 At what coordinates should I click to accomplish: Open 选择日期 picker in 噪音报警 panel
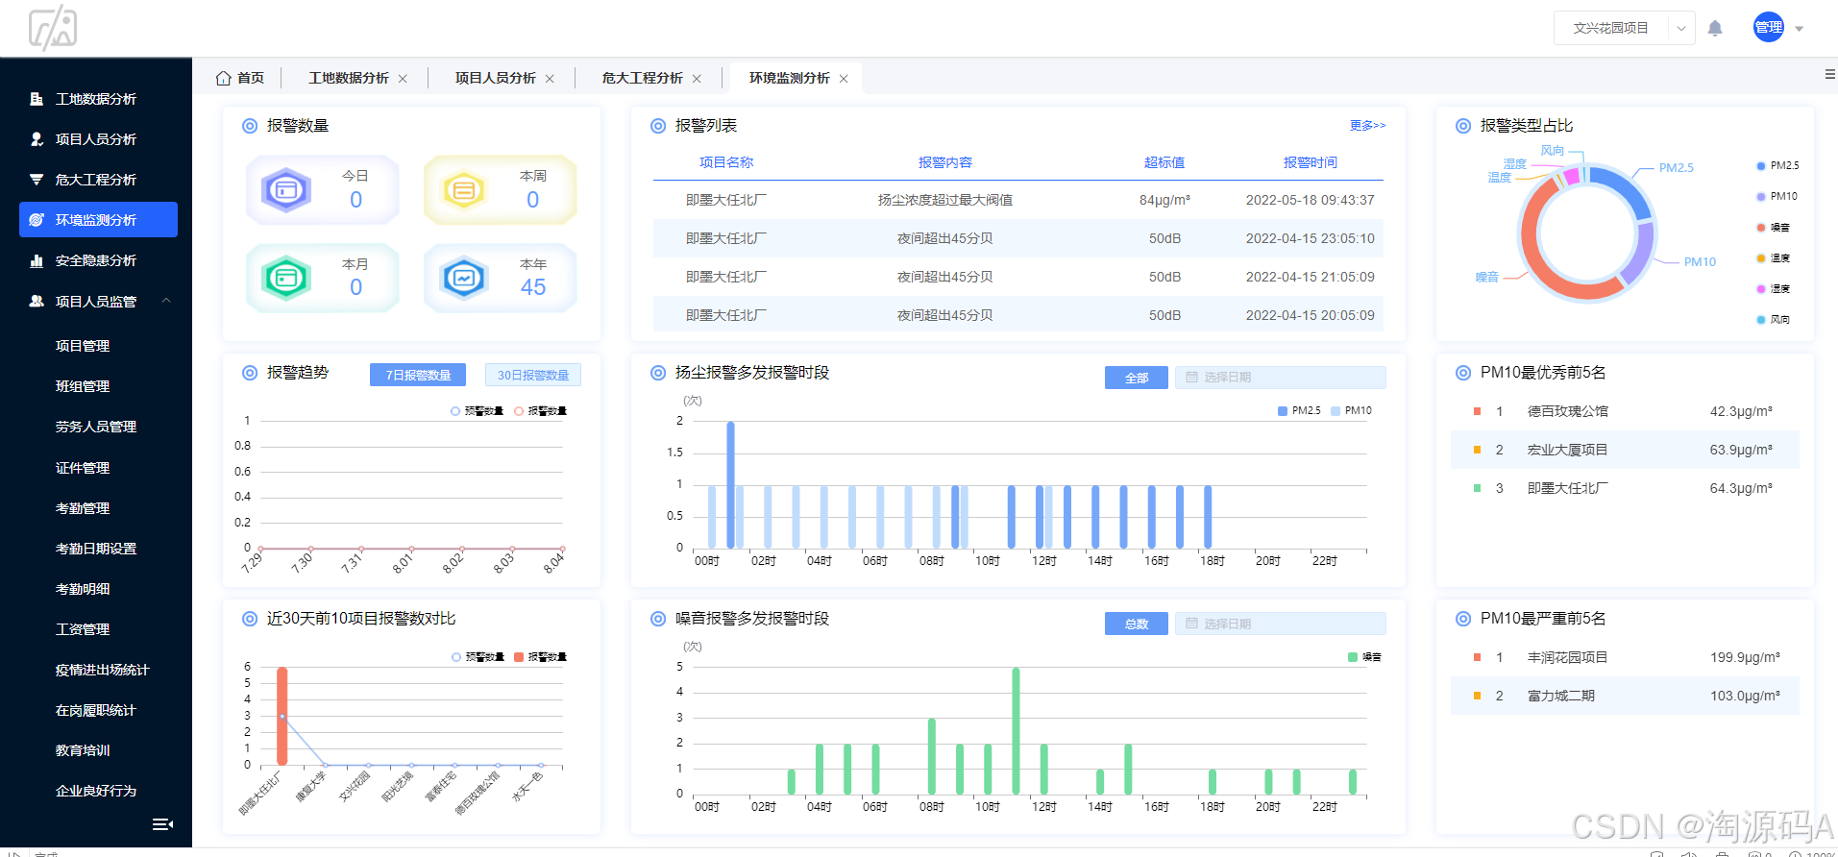[x=1281, y=624]
